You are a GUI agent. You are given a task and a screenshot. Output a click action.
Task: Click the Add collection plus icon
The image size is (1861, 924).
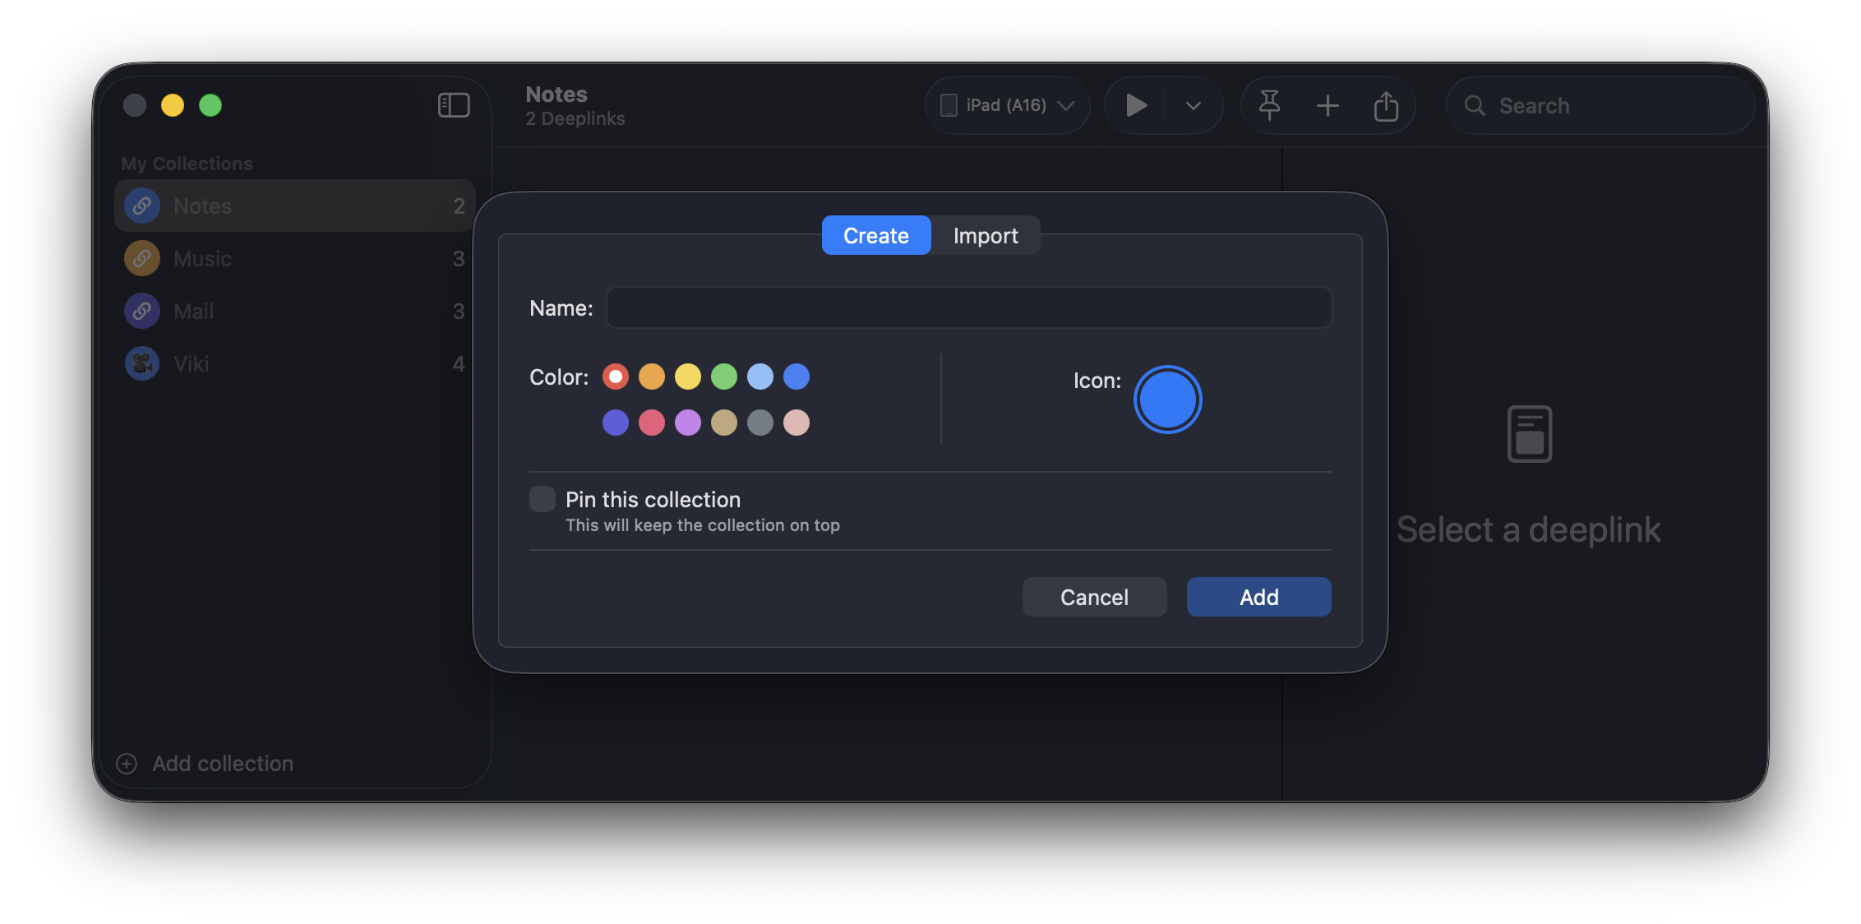127,764
